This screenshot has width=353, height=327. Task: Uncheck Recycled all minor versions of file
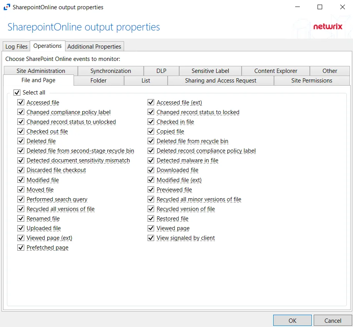(x=151, y=199)
